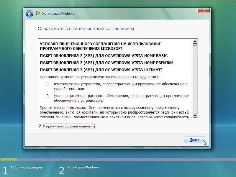This screenshot has width=236, height=177.
Task: Click the license scrollbar down arrow
Action: (x=195, y=115)
